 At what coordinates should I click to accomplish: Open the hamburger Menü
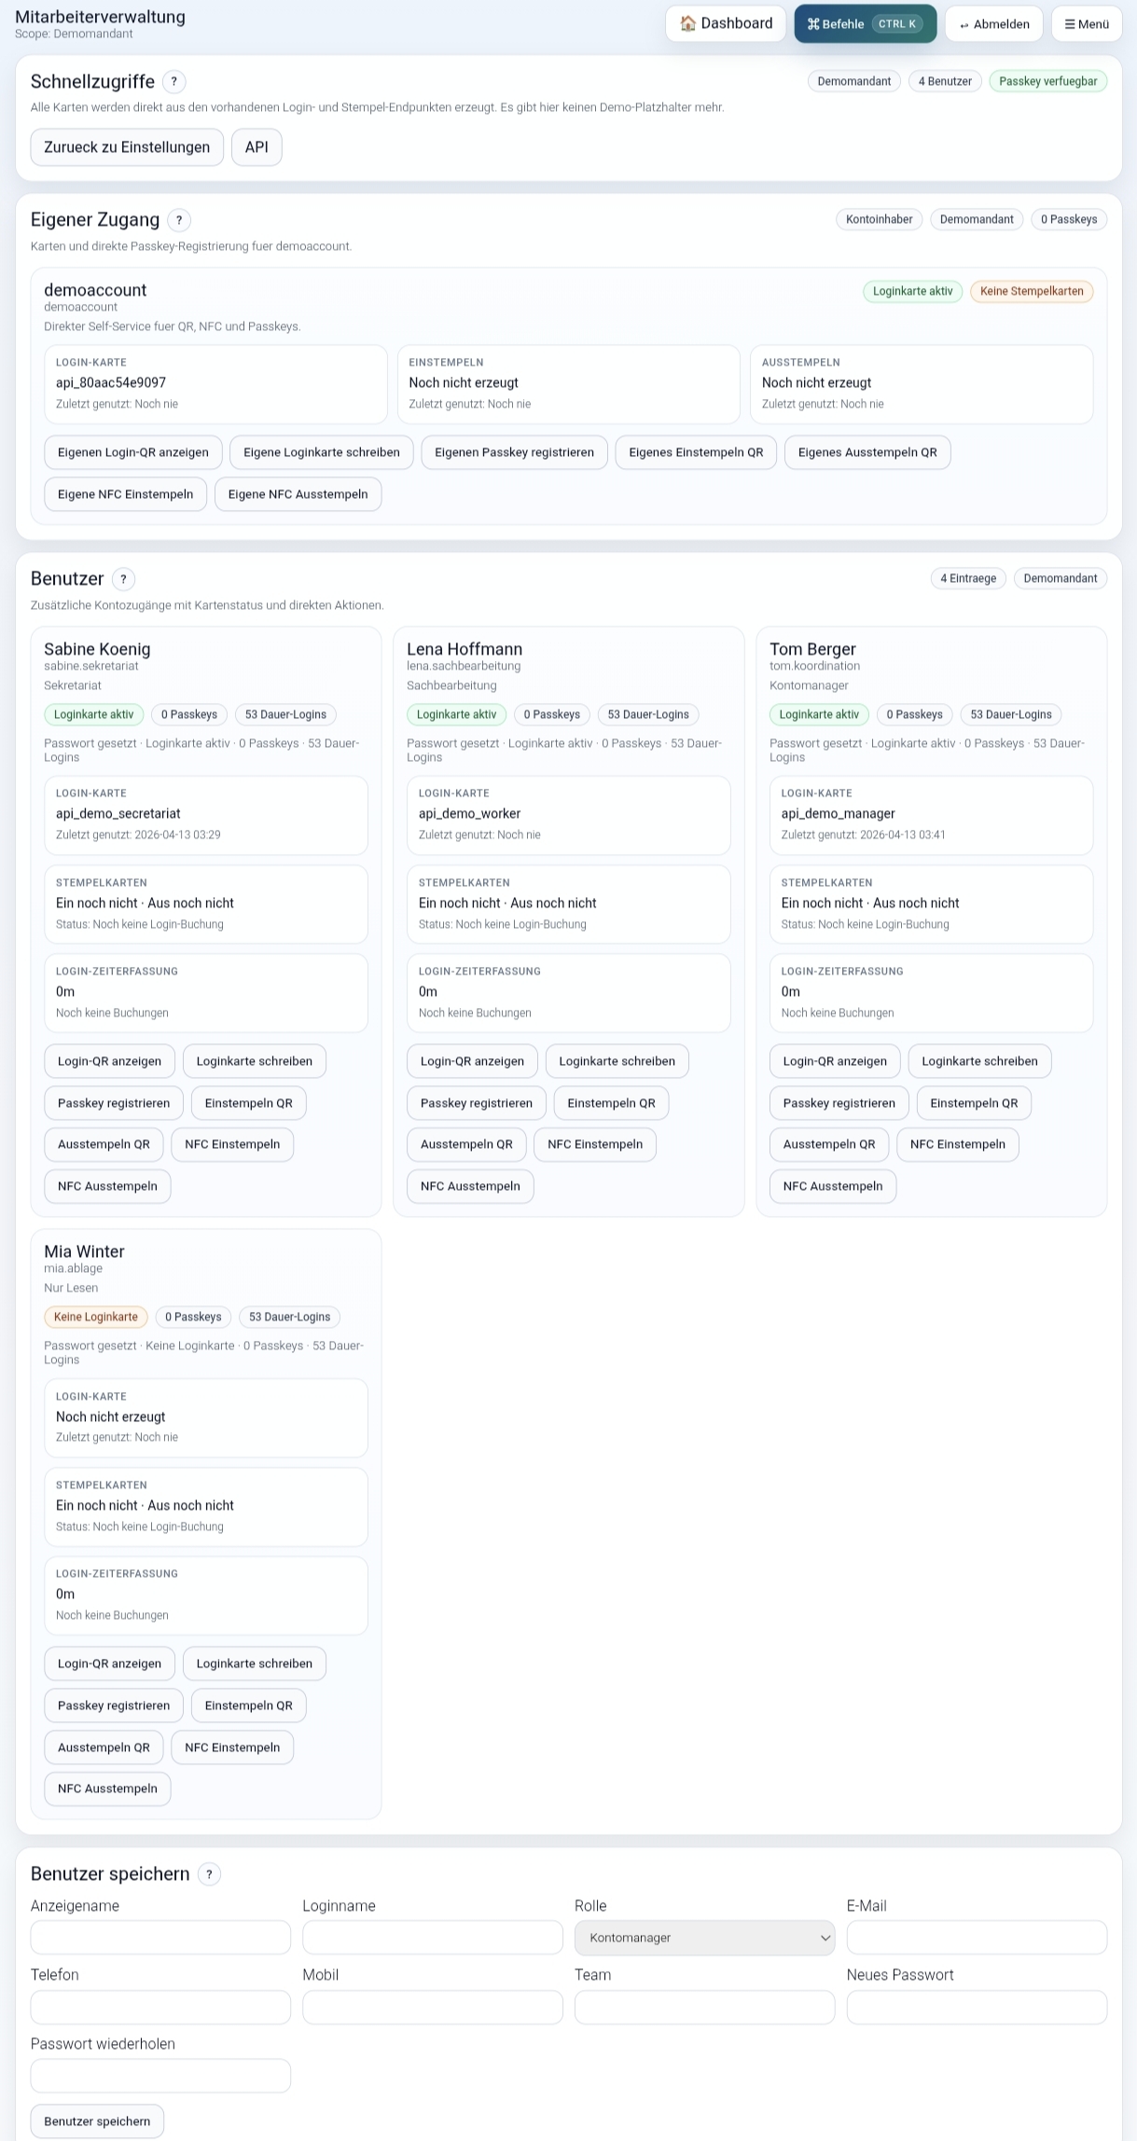1086,24
